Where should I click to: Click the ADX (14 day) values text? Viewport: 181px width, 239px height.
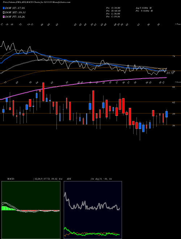point(101,179)
